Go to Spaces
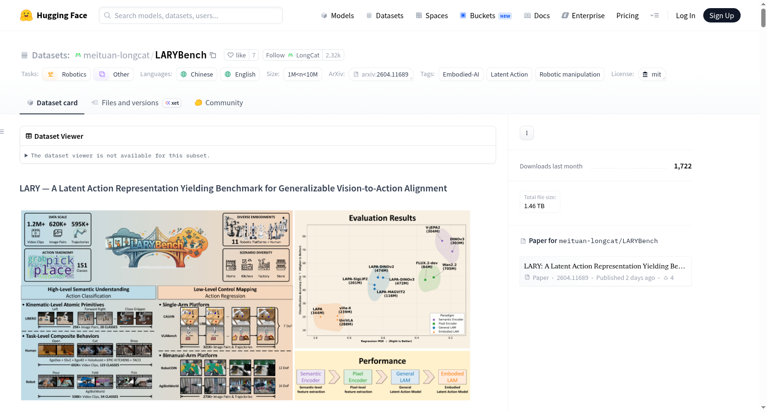The height and width of the screenshot is (412, 767). (432, 15)
